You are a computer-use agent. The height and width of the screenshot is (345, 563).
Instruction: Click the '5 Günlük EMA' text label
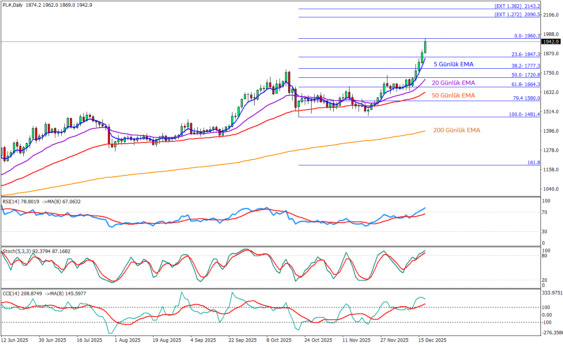(x=453, y=64)
